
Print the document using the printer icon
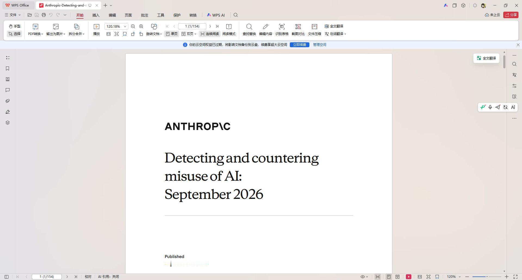pyautogui.click(x=44, y=15)
